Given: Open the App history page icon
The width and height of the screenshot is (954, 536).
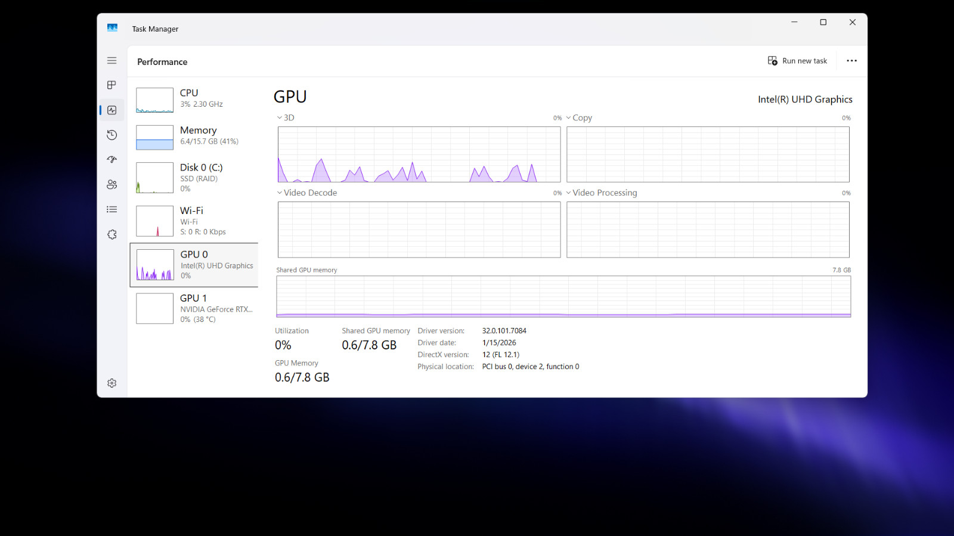Looking at the screenshot, I should [x=111, y=135].
